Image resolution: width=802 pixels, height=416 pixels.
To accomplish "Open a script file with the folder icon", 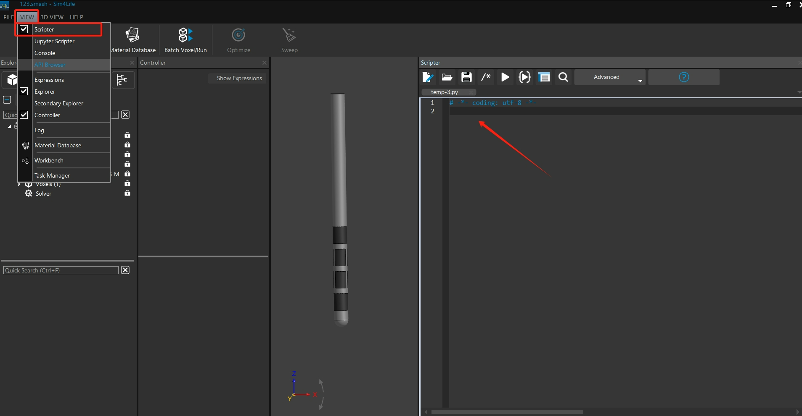I will [447, 77].
